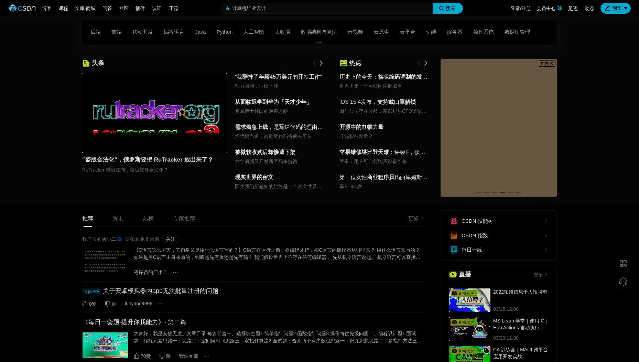The width and height of the screenshot is (639, 362).
Task: Select first ad carousel indicator dash
Action: 479,192
